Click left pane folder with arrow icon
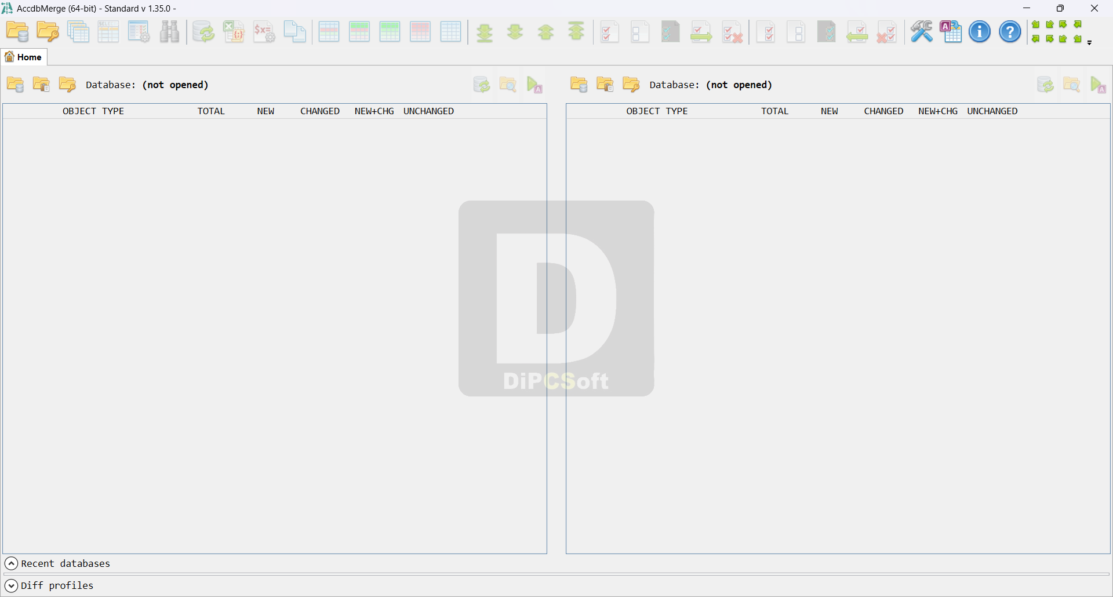Viewport: 1113px width, 597px height. [67, 85]
